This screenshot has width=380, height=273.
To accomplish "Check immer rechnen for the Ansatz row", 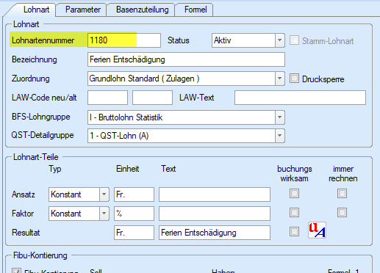I will point(342,194).
